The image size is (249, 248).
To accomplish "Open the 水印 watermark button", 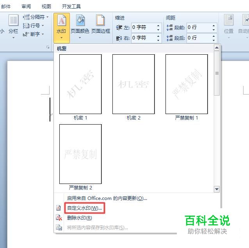I will (61, 28).
